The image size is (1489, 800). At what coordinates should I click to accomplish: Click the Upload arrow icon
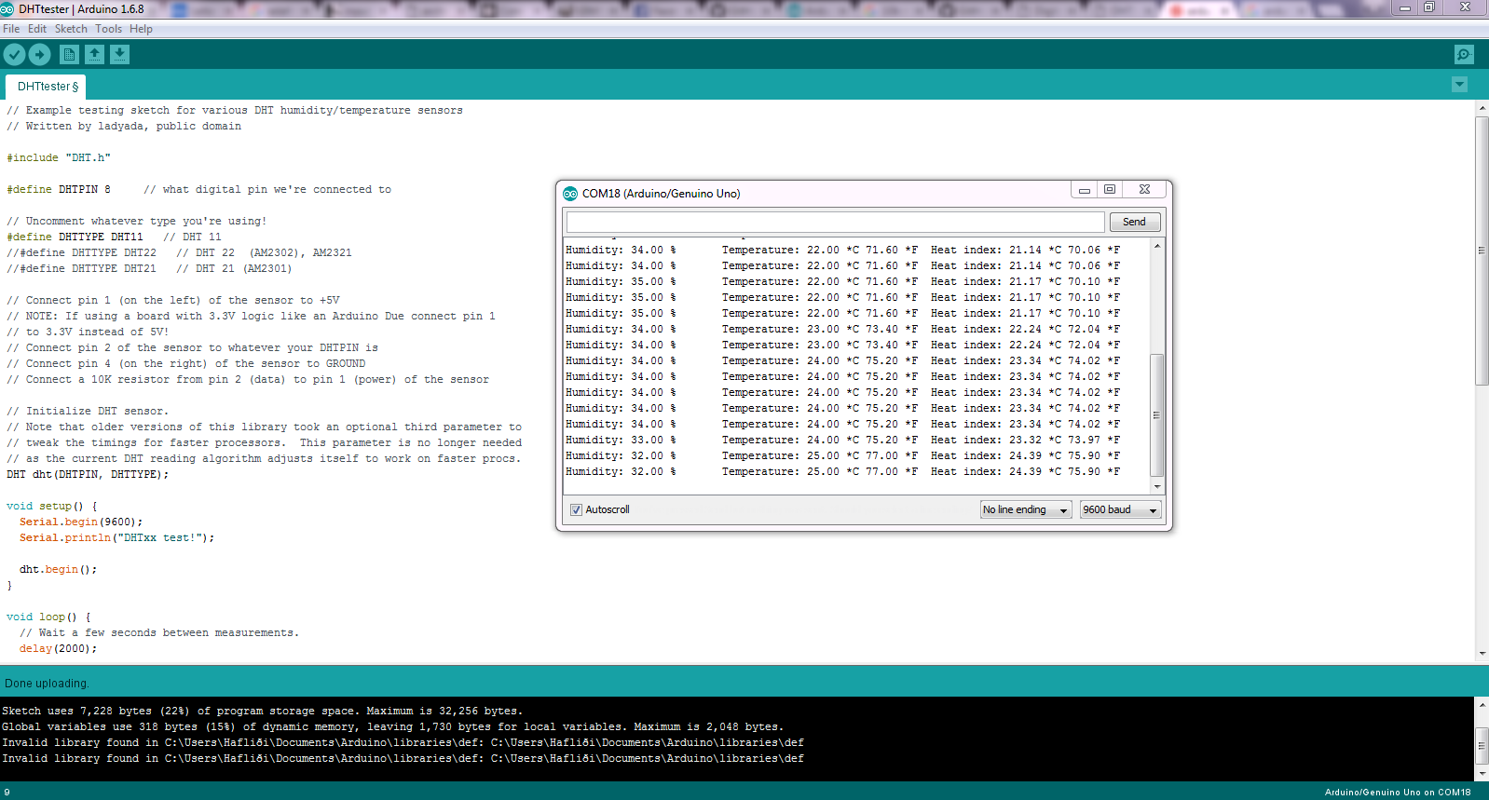(x=39, y=55)
